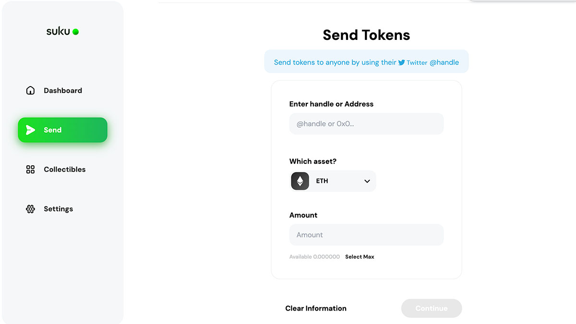The height and width of the screenshot is (324, 576).
Task: Click the Settings gear icon
Action: coord(30,209)
